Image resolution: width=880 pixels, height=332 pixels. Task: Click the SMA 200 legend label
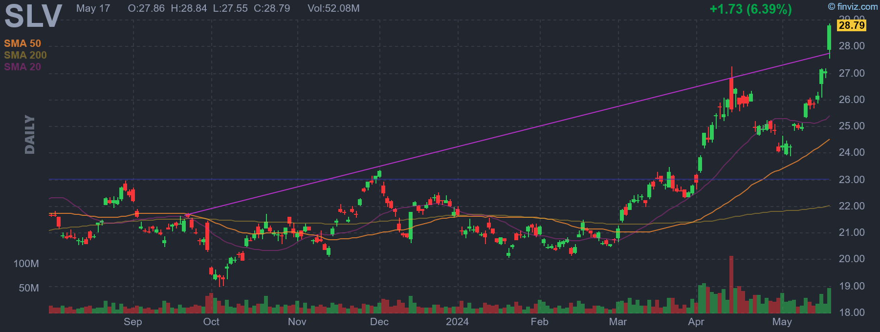pos(25,55)
